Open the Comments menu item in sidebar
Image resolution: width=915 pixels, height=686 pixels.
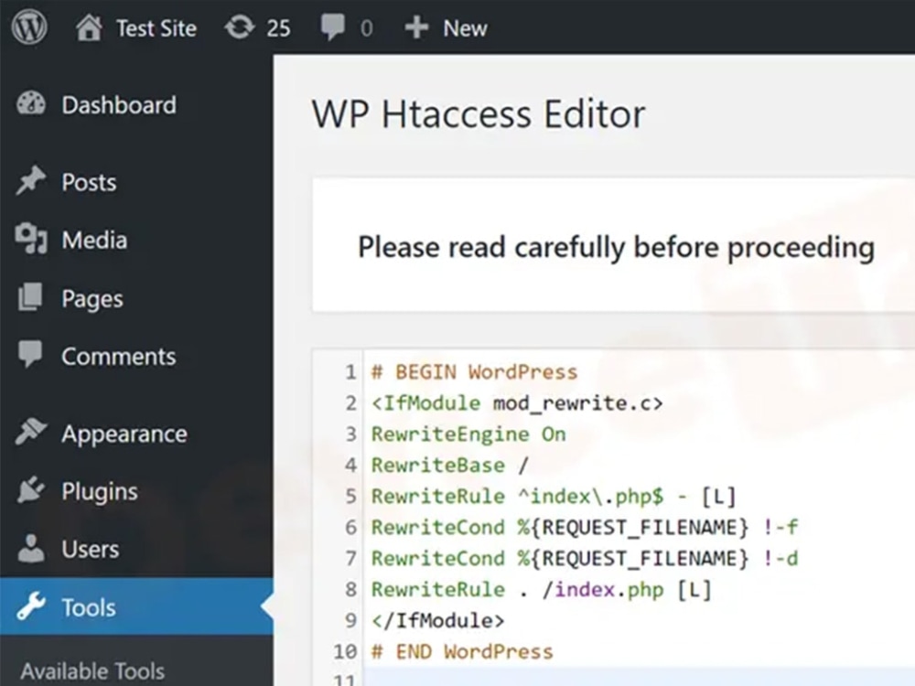[x=118, y=357]
